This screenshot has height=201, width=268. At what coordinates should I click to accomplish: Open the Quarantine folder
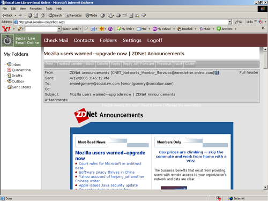click(x=19, y=70)
